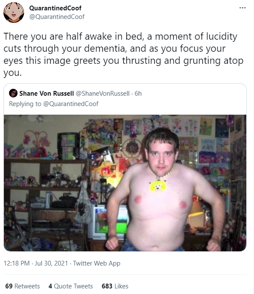
Task: Click the @QuarantinedCoof handle below display name
Action: coord(57,17)
